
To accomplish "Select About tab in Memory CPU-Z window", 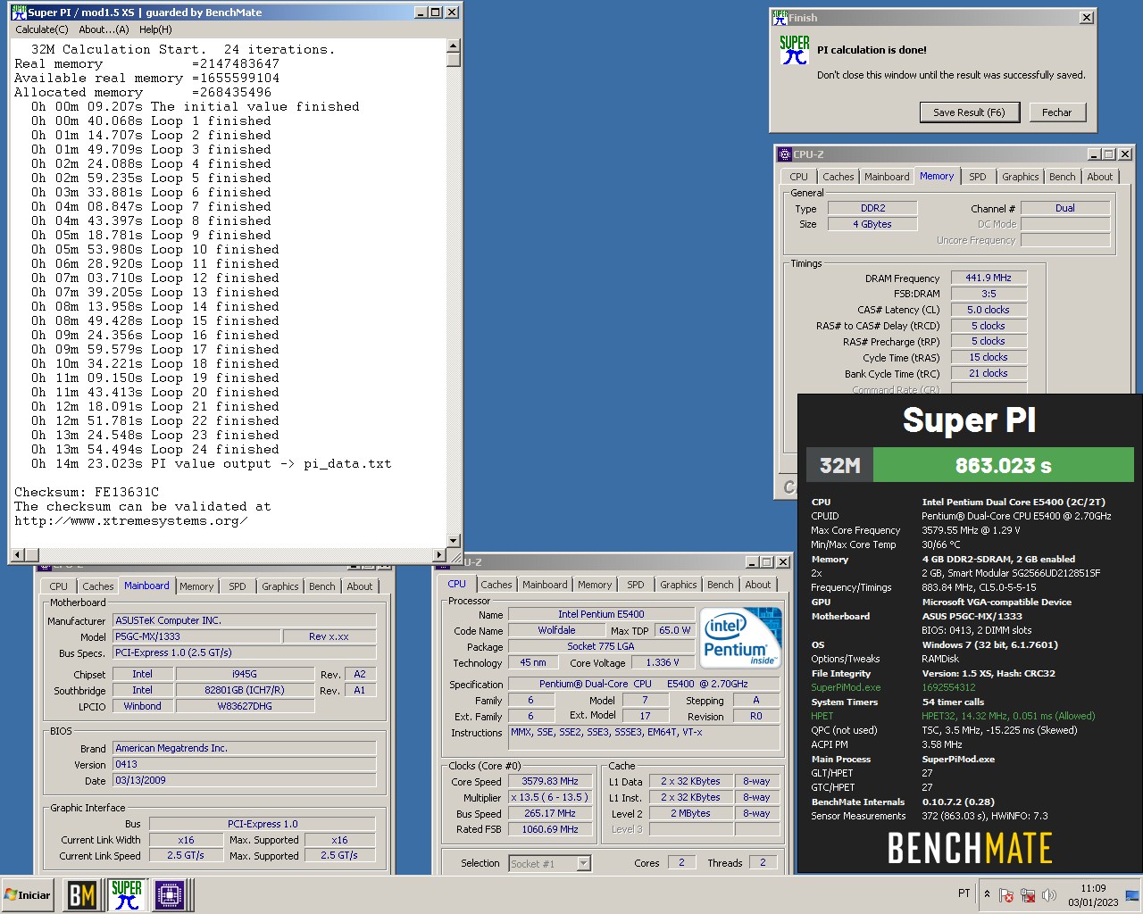I will coord(1100,177).
